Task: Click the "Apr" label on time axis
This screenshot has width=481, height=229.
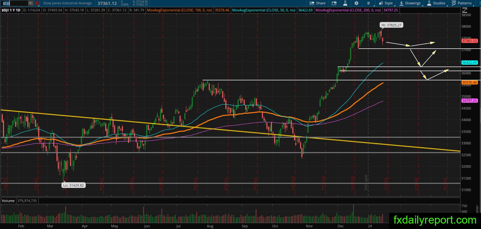Action: coord(85,226)
